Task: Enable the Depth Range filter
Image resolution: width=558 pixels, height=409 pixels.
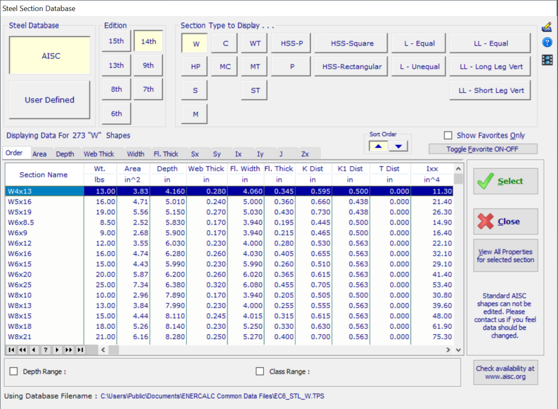Action: [x=14, y=371]
